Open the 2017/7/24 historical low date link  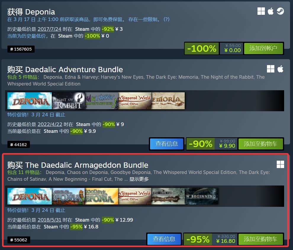49,29
